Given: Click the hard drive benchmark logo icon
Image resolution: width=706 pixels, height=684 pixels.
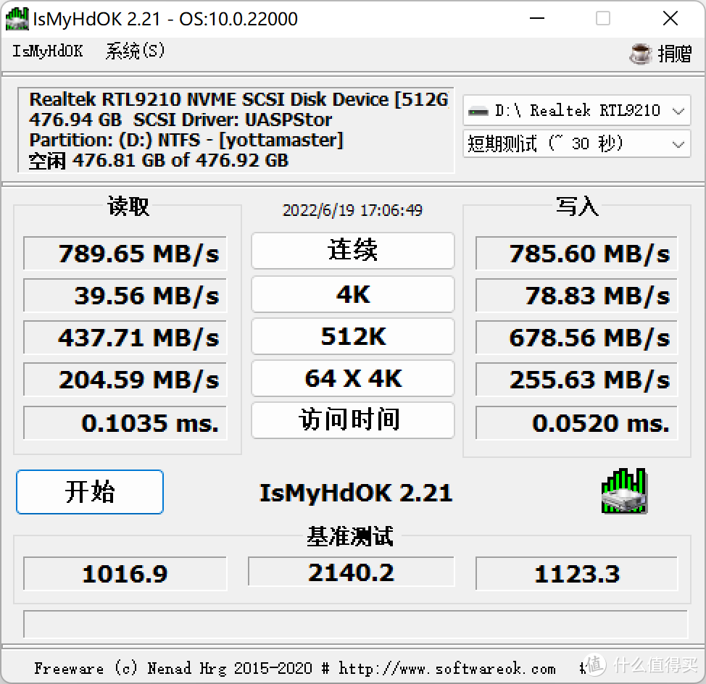Looking at the screenshot, I should pyautogui.click(x=625, y=491).
